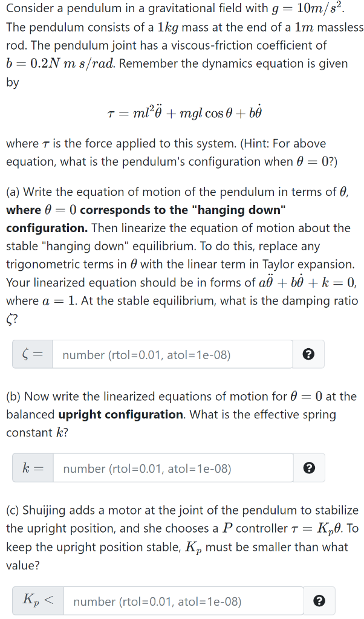Select the help icon next to spring constant answer
Screen dimensions: 364x619
coord(308,468)
